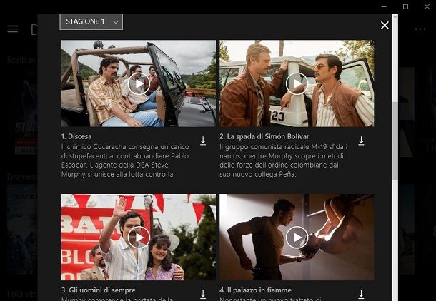
Task: Open the STAGIONE 1 season dropdown
Action: tap(91, 21)
